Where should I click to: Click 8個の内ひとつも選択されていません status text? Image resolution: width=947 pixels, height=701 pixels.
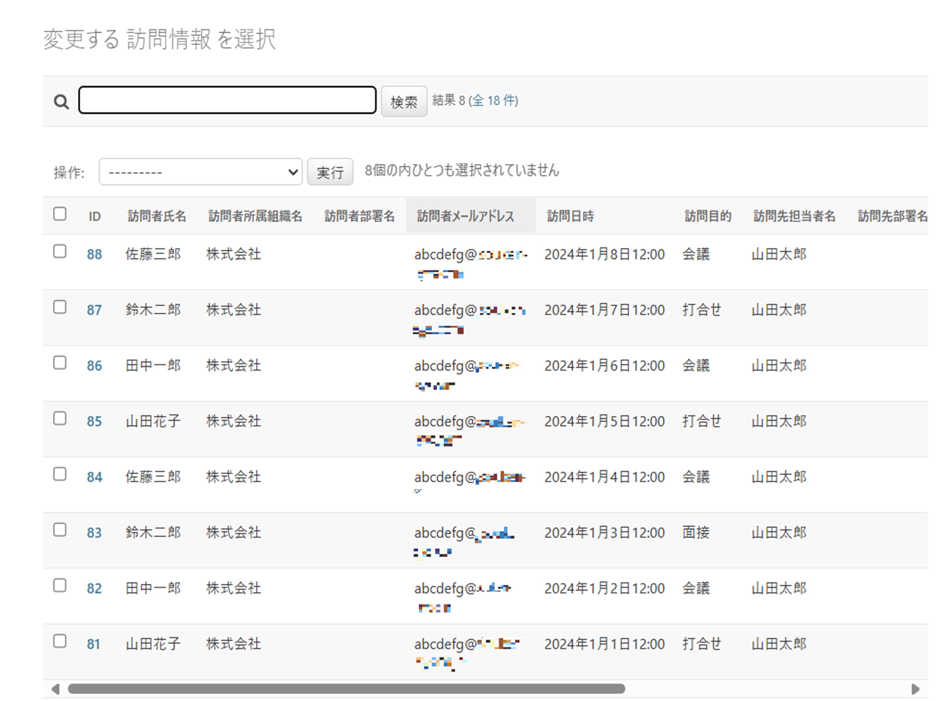point(462,170)
